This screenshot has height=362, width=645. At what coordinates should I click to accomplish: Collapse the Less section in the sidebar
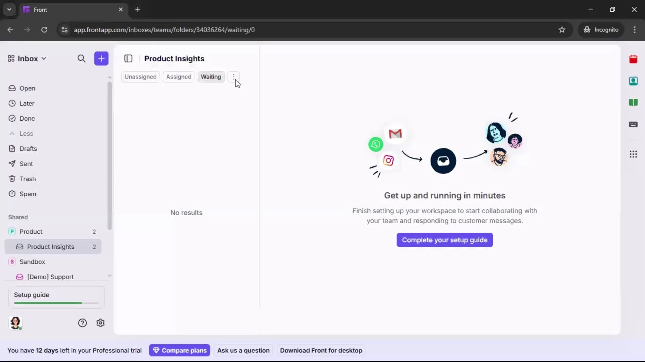[21, 133]
